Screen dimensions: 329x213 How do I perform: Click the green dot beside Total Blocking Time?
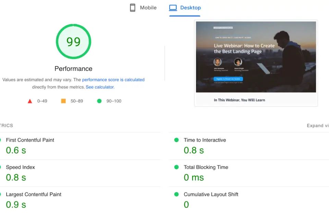coord(176,167)
